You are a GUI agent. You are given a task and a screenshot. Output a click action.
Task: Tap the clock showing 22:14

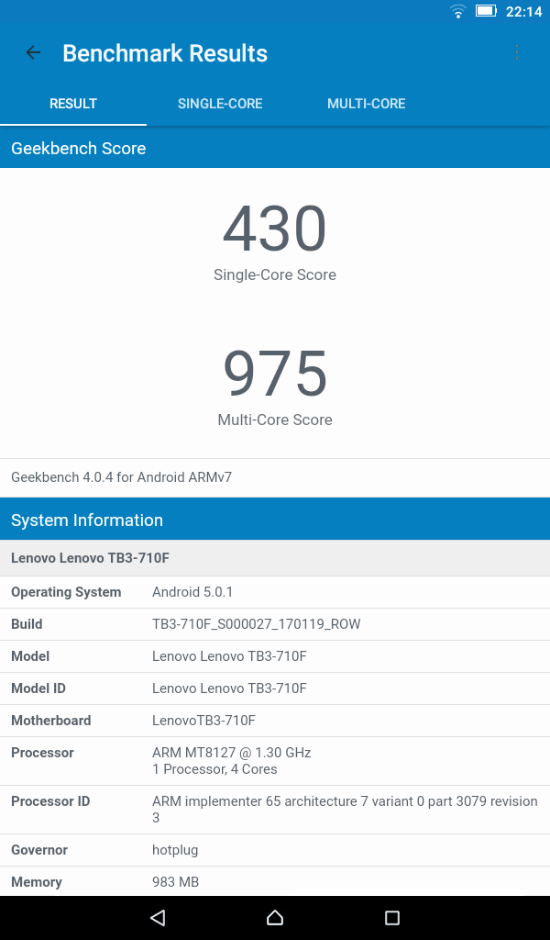tap(523, 11)
